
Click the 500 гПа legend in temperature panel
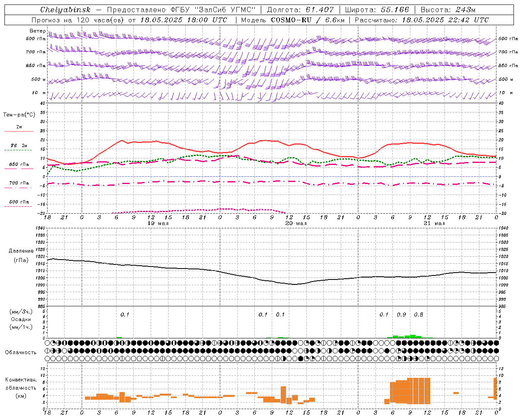(19, 202)
